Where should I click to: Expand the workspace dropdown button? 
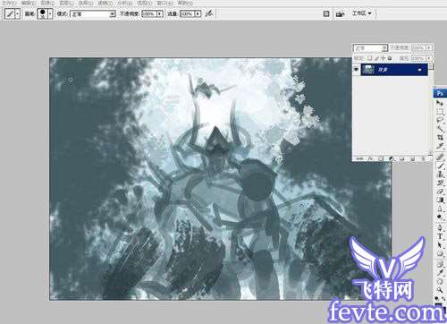(361, 13)
